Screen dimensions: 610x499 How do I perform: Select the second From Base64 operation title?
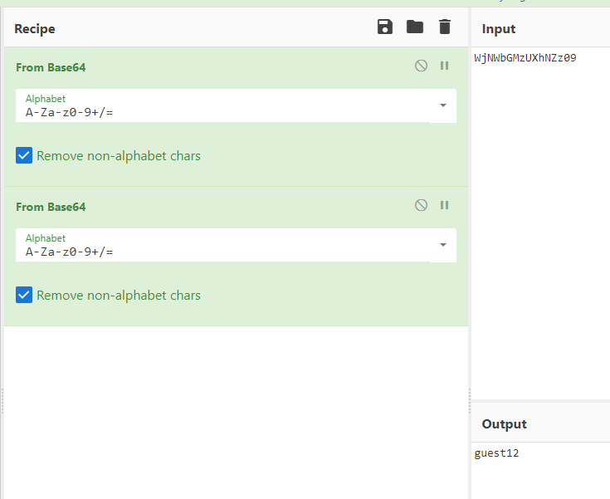pos(51,207)
